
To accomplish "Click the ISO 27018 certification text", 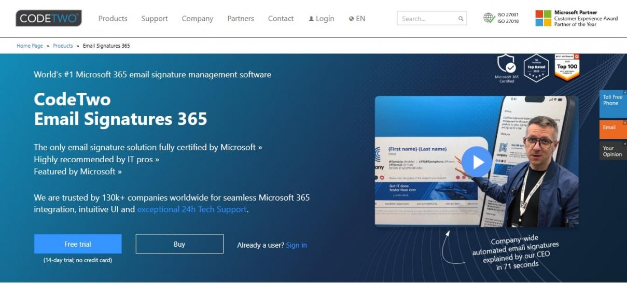I will tap(508, 21).
